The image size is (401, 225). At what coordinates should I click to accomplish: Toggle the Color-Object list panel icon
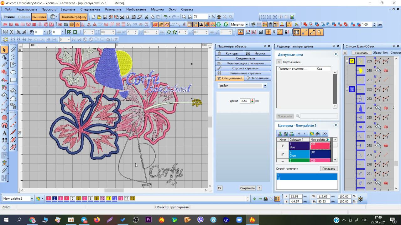pyautogui.click(x=265, y=24)
